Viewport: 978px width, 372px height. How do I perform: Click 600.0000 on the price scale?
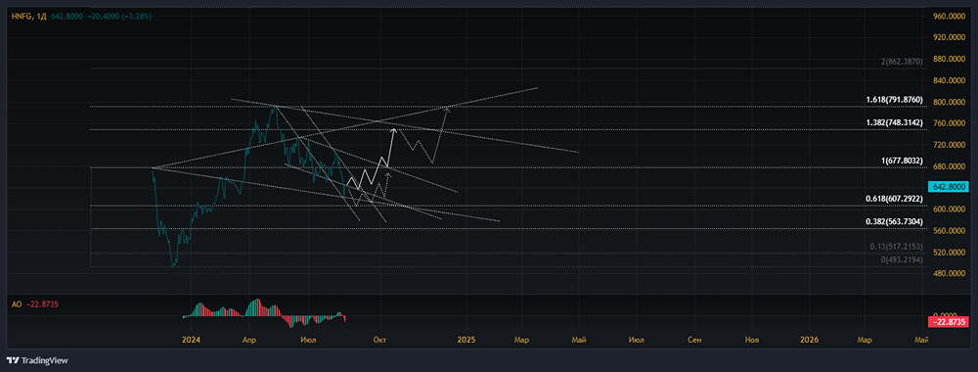click(x=950, y=209)
